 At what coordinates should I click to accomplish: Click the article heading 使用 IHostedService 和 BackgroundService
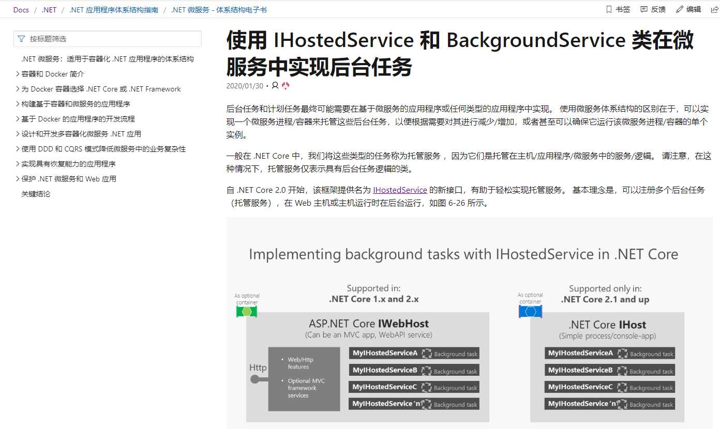[460, 53]
